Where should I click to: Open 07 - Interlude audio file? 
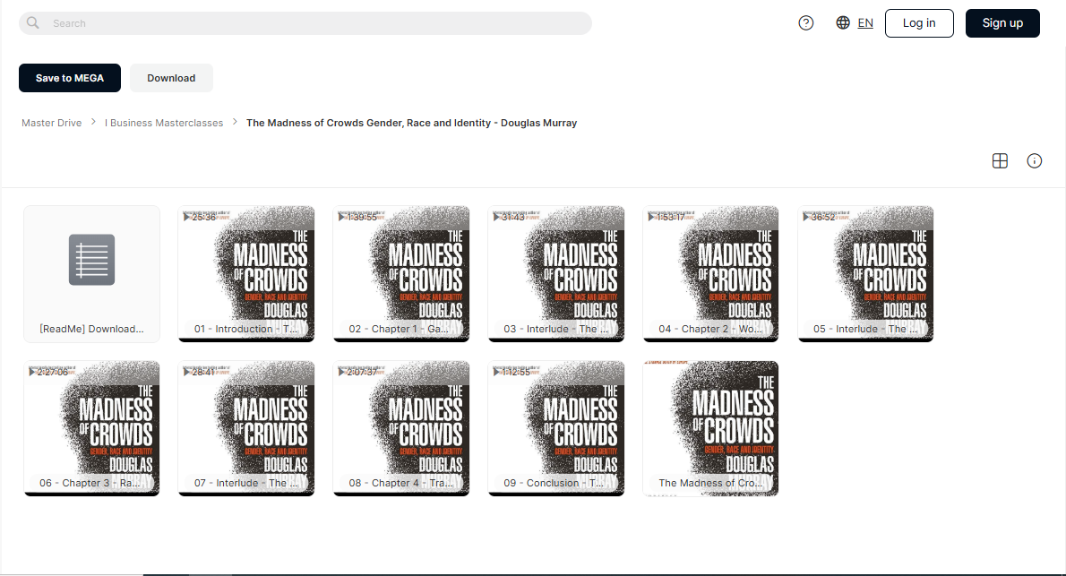tap(246, 428)
